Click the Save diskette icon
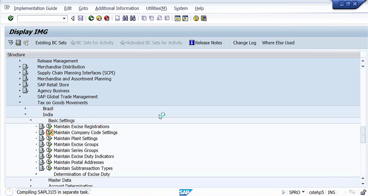368x196 pixels. pyautogui.click(x=80, y=18)
